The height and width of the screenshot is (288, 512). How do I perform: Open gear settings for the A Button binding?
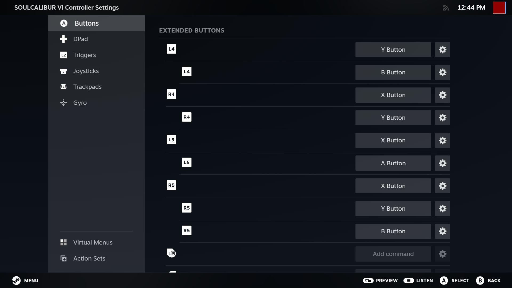[442, 163]
